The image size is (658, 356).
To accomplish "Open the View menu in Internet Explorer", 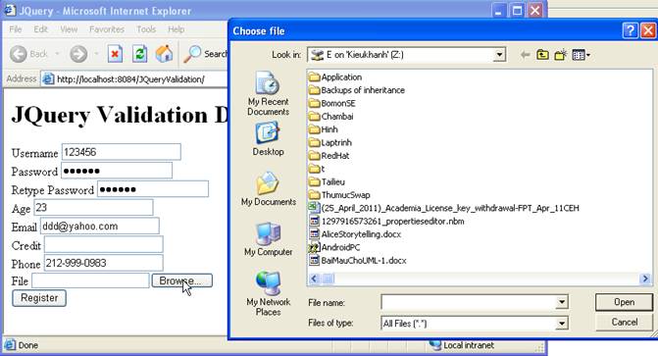I will (x=69, y=29).
